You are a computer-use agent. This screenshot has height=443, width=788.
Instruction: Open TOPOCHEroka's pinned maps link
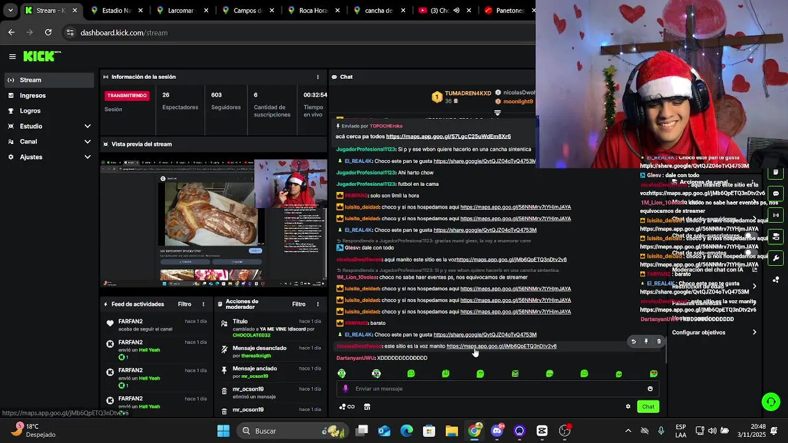click(448, 137)
